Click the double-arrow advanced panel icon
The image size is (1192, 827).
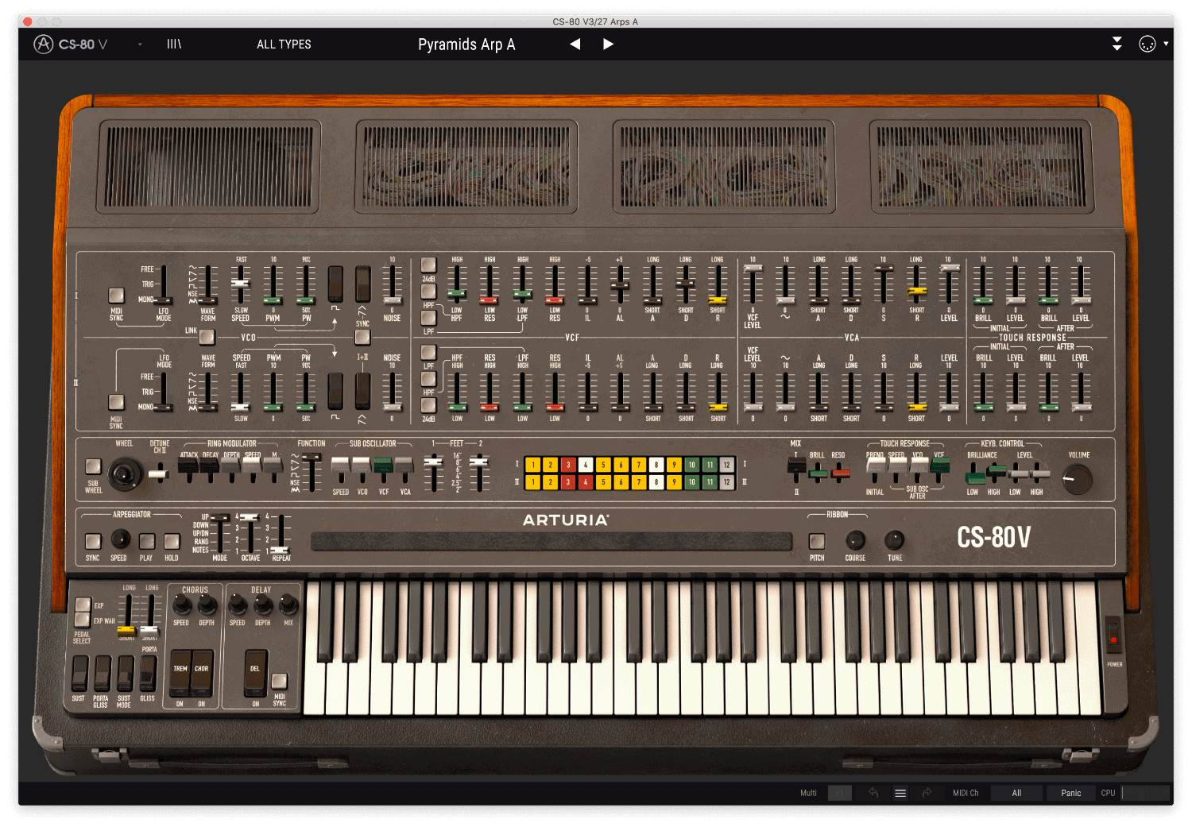1117,44
